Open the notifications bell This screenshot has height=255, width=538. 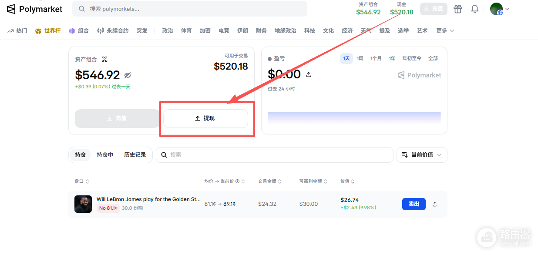coord(475,9)
